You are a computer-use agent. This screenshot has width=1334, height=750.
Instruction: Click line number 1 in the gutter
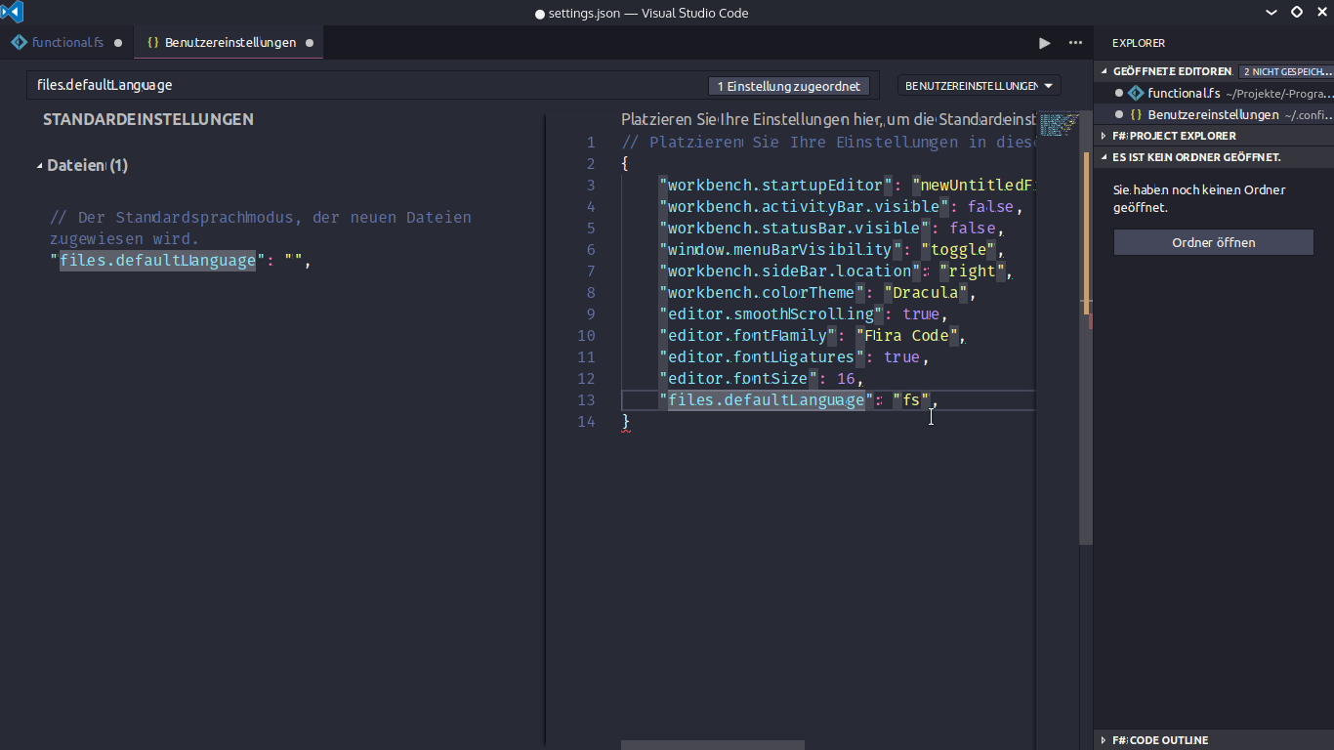[590, 143]
